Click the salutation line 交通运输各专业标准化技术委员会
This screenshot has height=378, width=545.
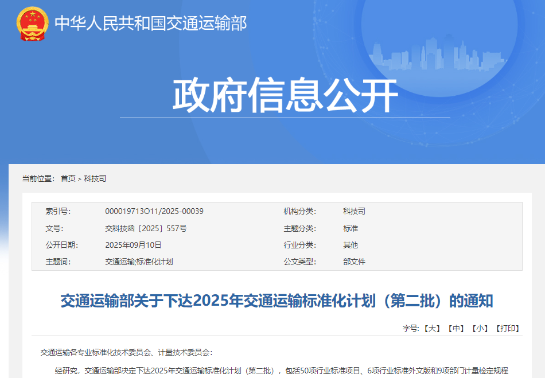[x=126, y=352]
